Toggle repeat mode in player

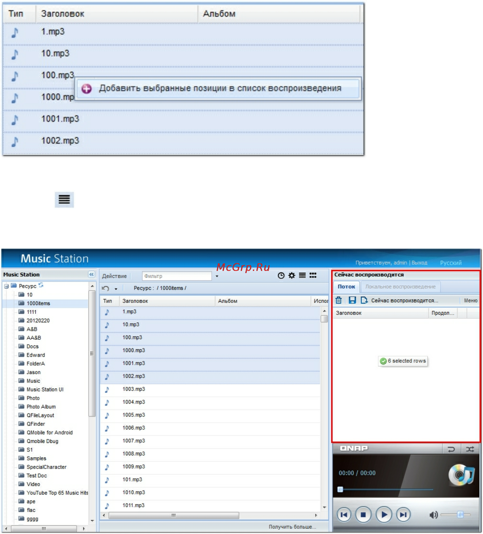(451, 449)
